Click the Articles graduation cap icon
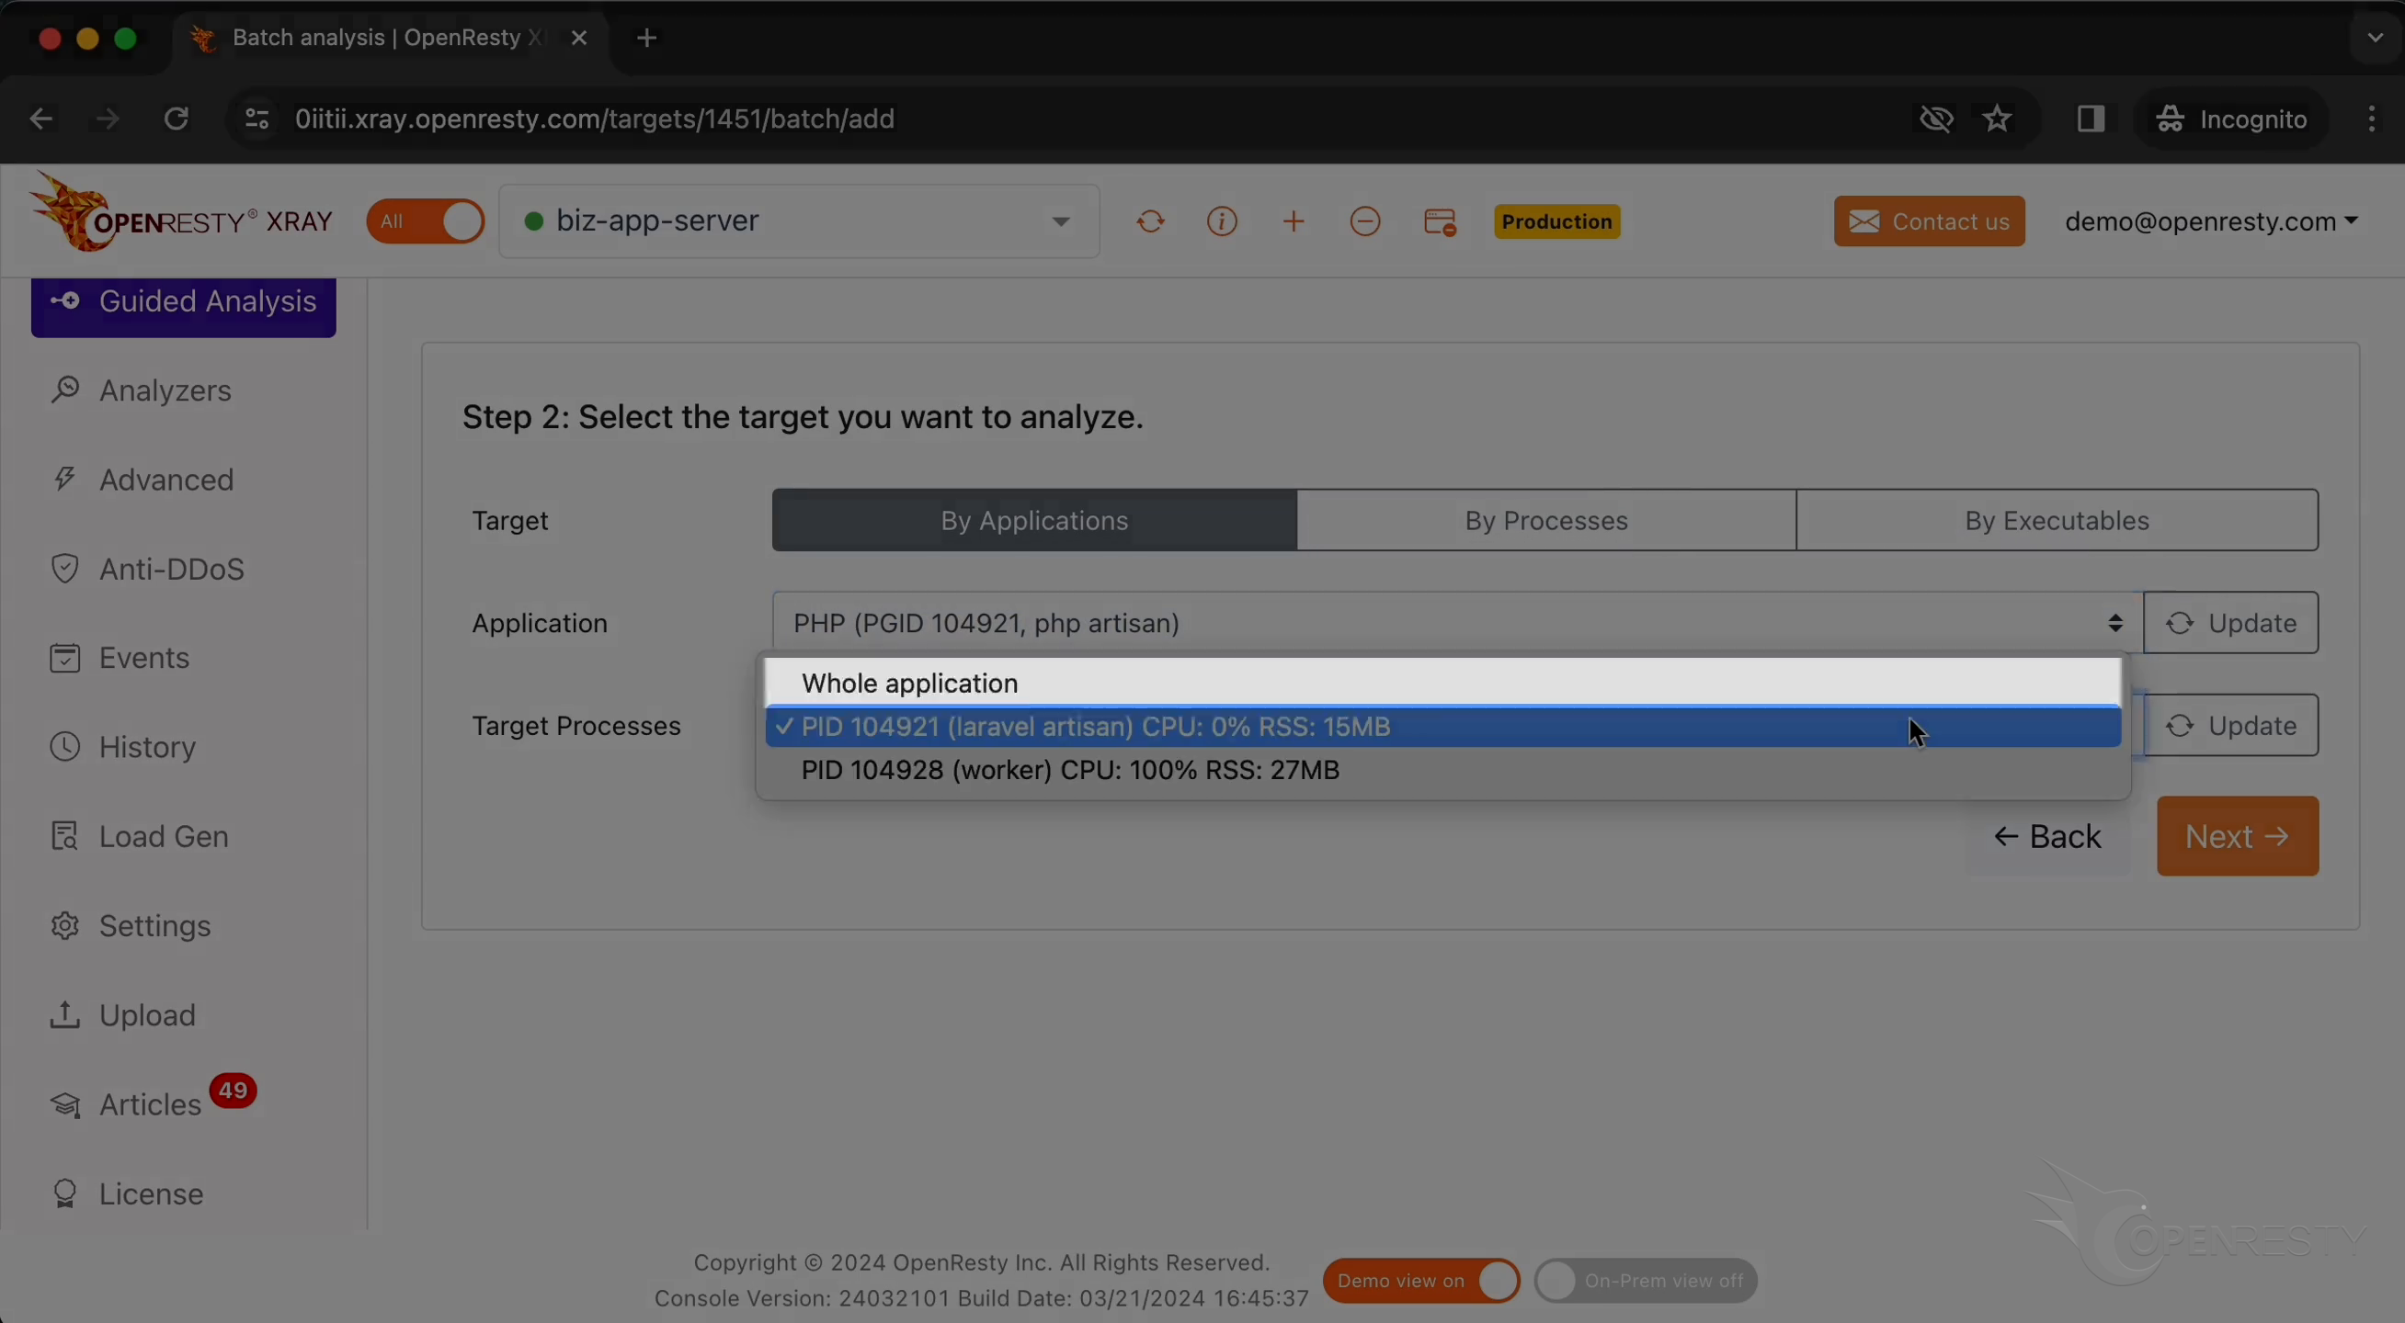The height and width of the screenshot is (1323, 2405). point(64,1104)
